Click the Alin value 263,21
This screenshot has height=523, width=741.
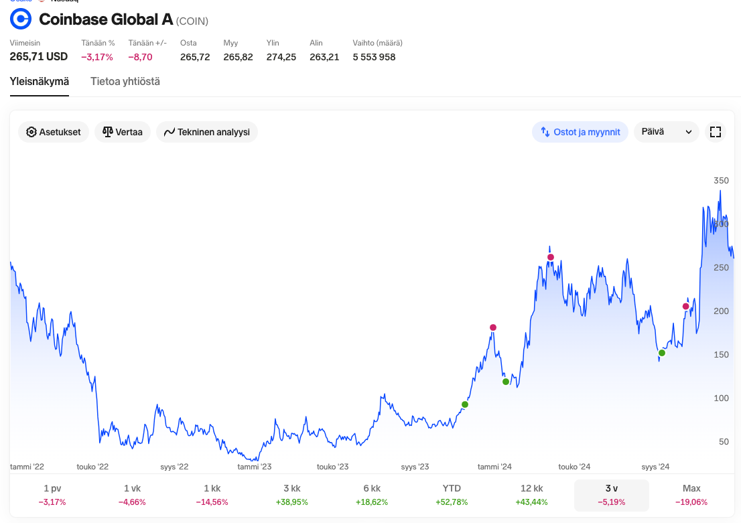click(x=324, y=57)
